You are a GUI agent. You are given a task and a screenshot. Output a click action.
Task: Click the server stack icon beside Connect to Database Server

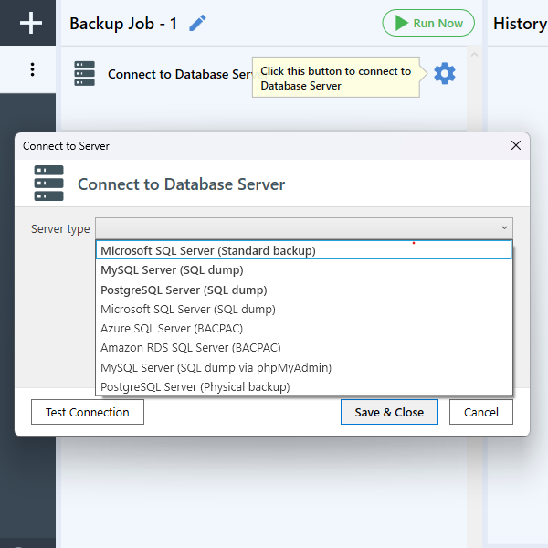(x=84, y=73)
